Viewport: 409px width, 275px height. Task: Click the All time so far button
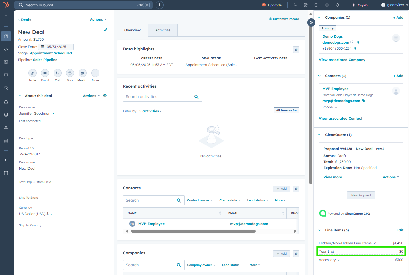286,110
